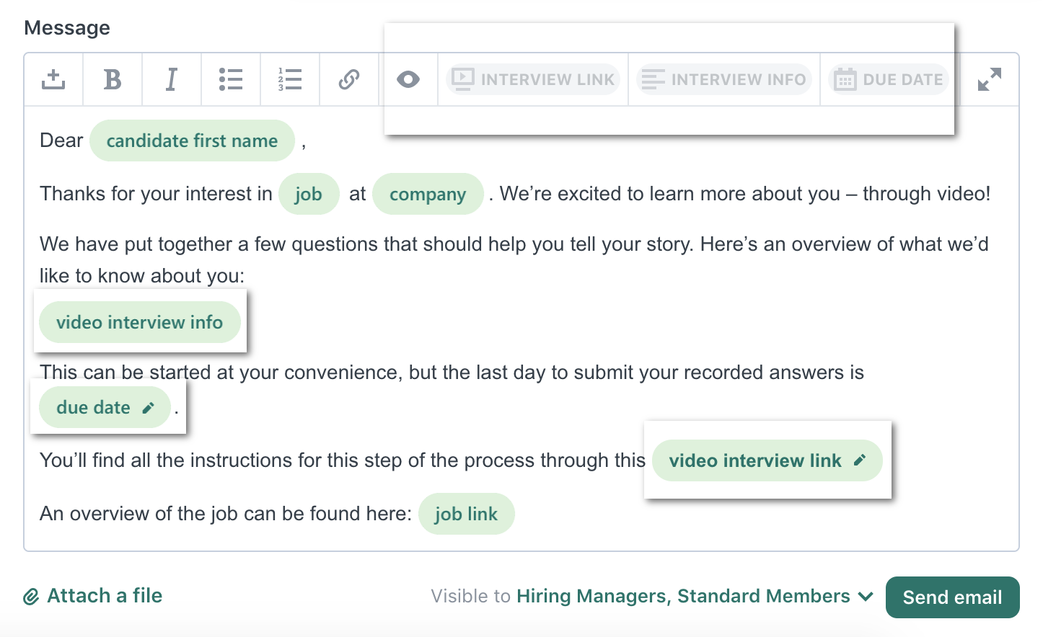Viewport: 1043px width, 637px height.
Task: Insert a hyperlink with chain icon
Action: pyautogui.click(x=349, y=79)
